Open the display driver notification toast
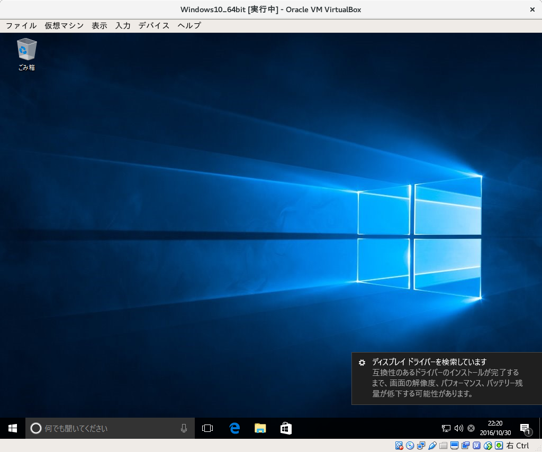 click(447, 378)
